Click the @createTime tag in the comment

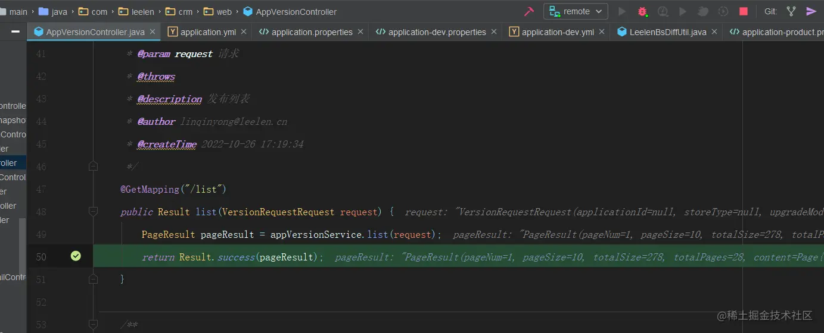(x=167, y=144)
